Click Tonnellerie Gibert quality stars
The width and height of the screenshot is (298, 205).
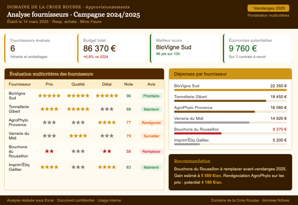point(78,109)
